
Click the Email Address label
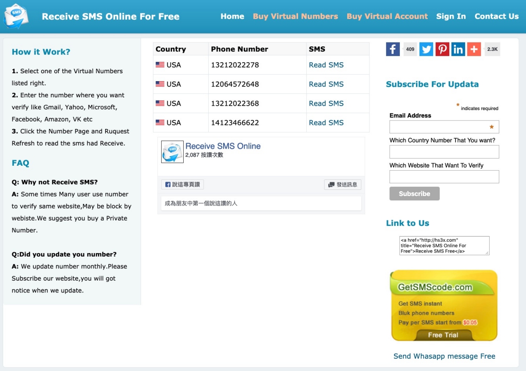point(410,115)
